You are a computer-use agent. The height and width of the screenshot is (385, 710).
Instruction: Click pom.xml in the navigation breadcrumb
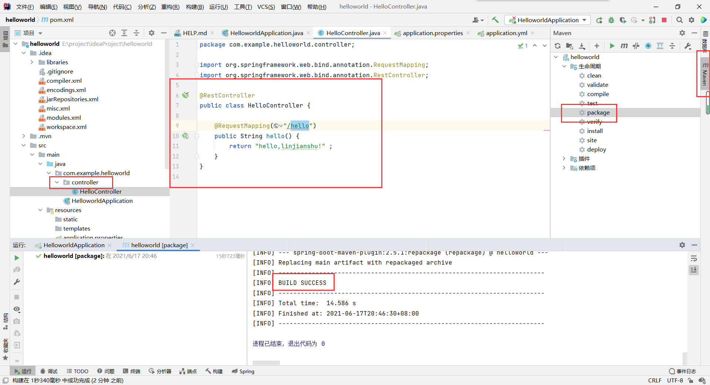click(x=58, y=20)
